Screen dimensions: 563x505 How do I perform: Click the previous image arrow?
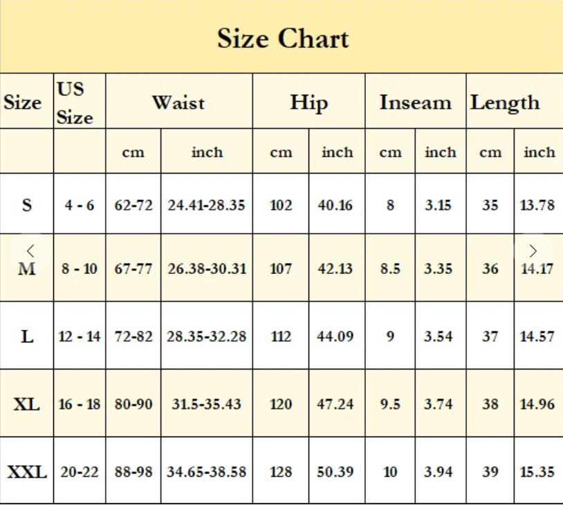pos(30,250)
